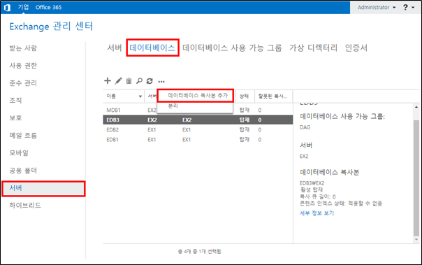This screenshot has height=265, width=422.
Task: Open the Administrator account dropdown
Action: [x=377, y=7]
